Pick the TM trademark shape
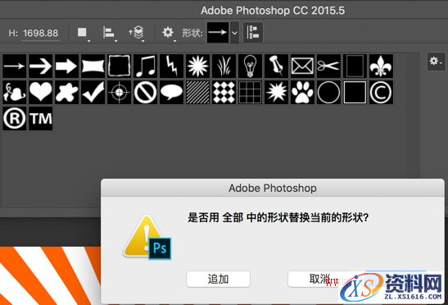Screen dimensions: 448x305 click(41, 118)
